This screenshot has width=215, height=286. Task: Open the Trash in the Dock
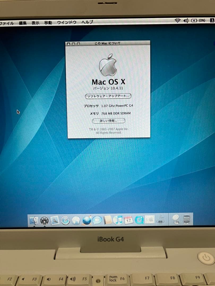click(x=187, y=219)
